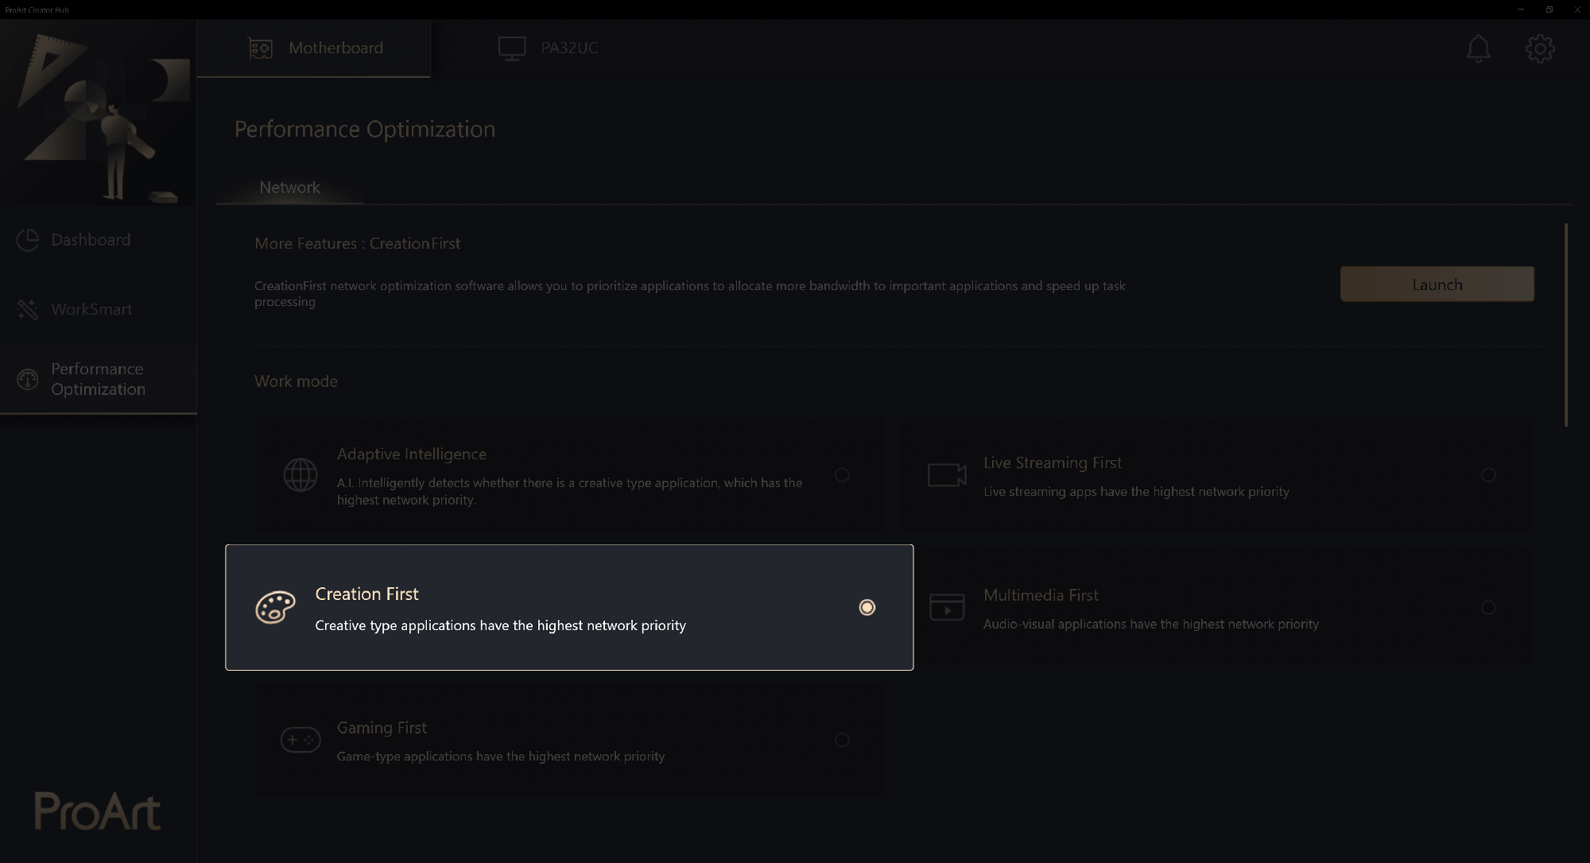Click the Performance Optimization sidebar icon
The width and height of the screenshot is (1590, 863).
click(28, 377)
